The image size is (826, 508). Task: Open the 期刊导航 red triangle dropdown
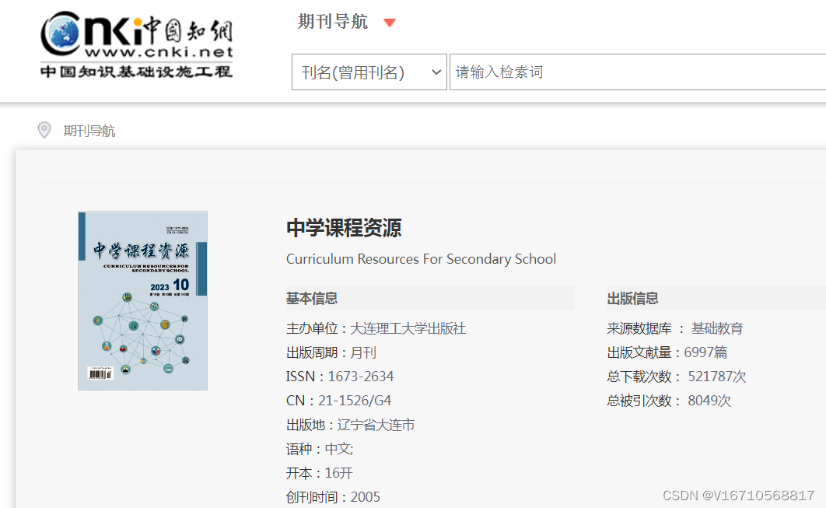390,23
